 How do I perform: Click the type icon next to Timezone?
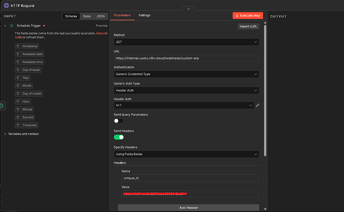point(18,125)
